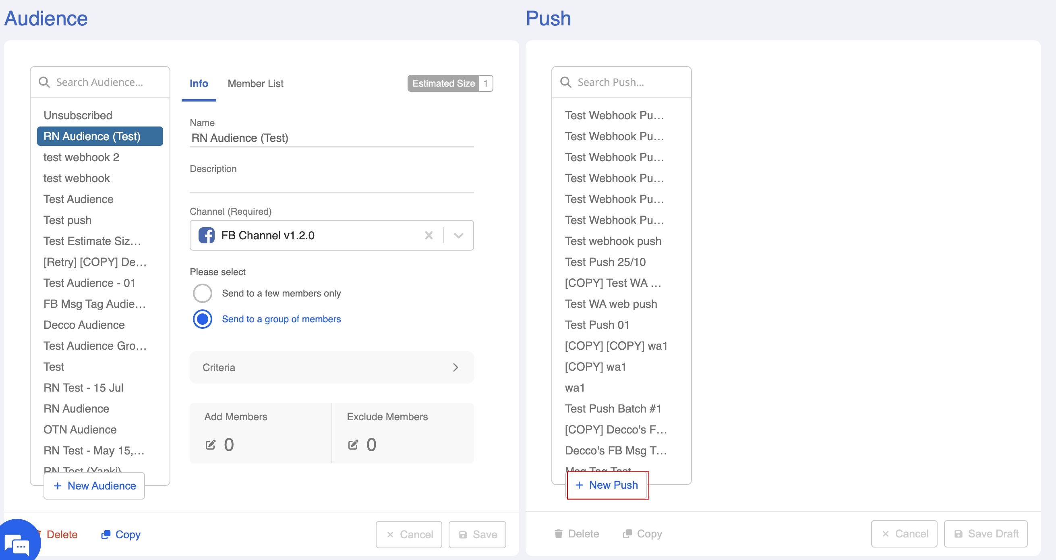
Task: Select Decco Audience in audience list
Action: 84,325
